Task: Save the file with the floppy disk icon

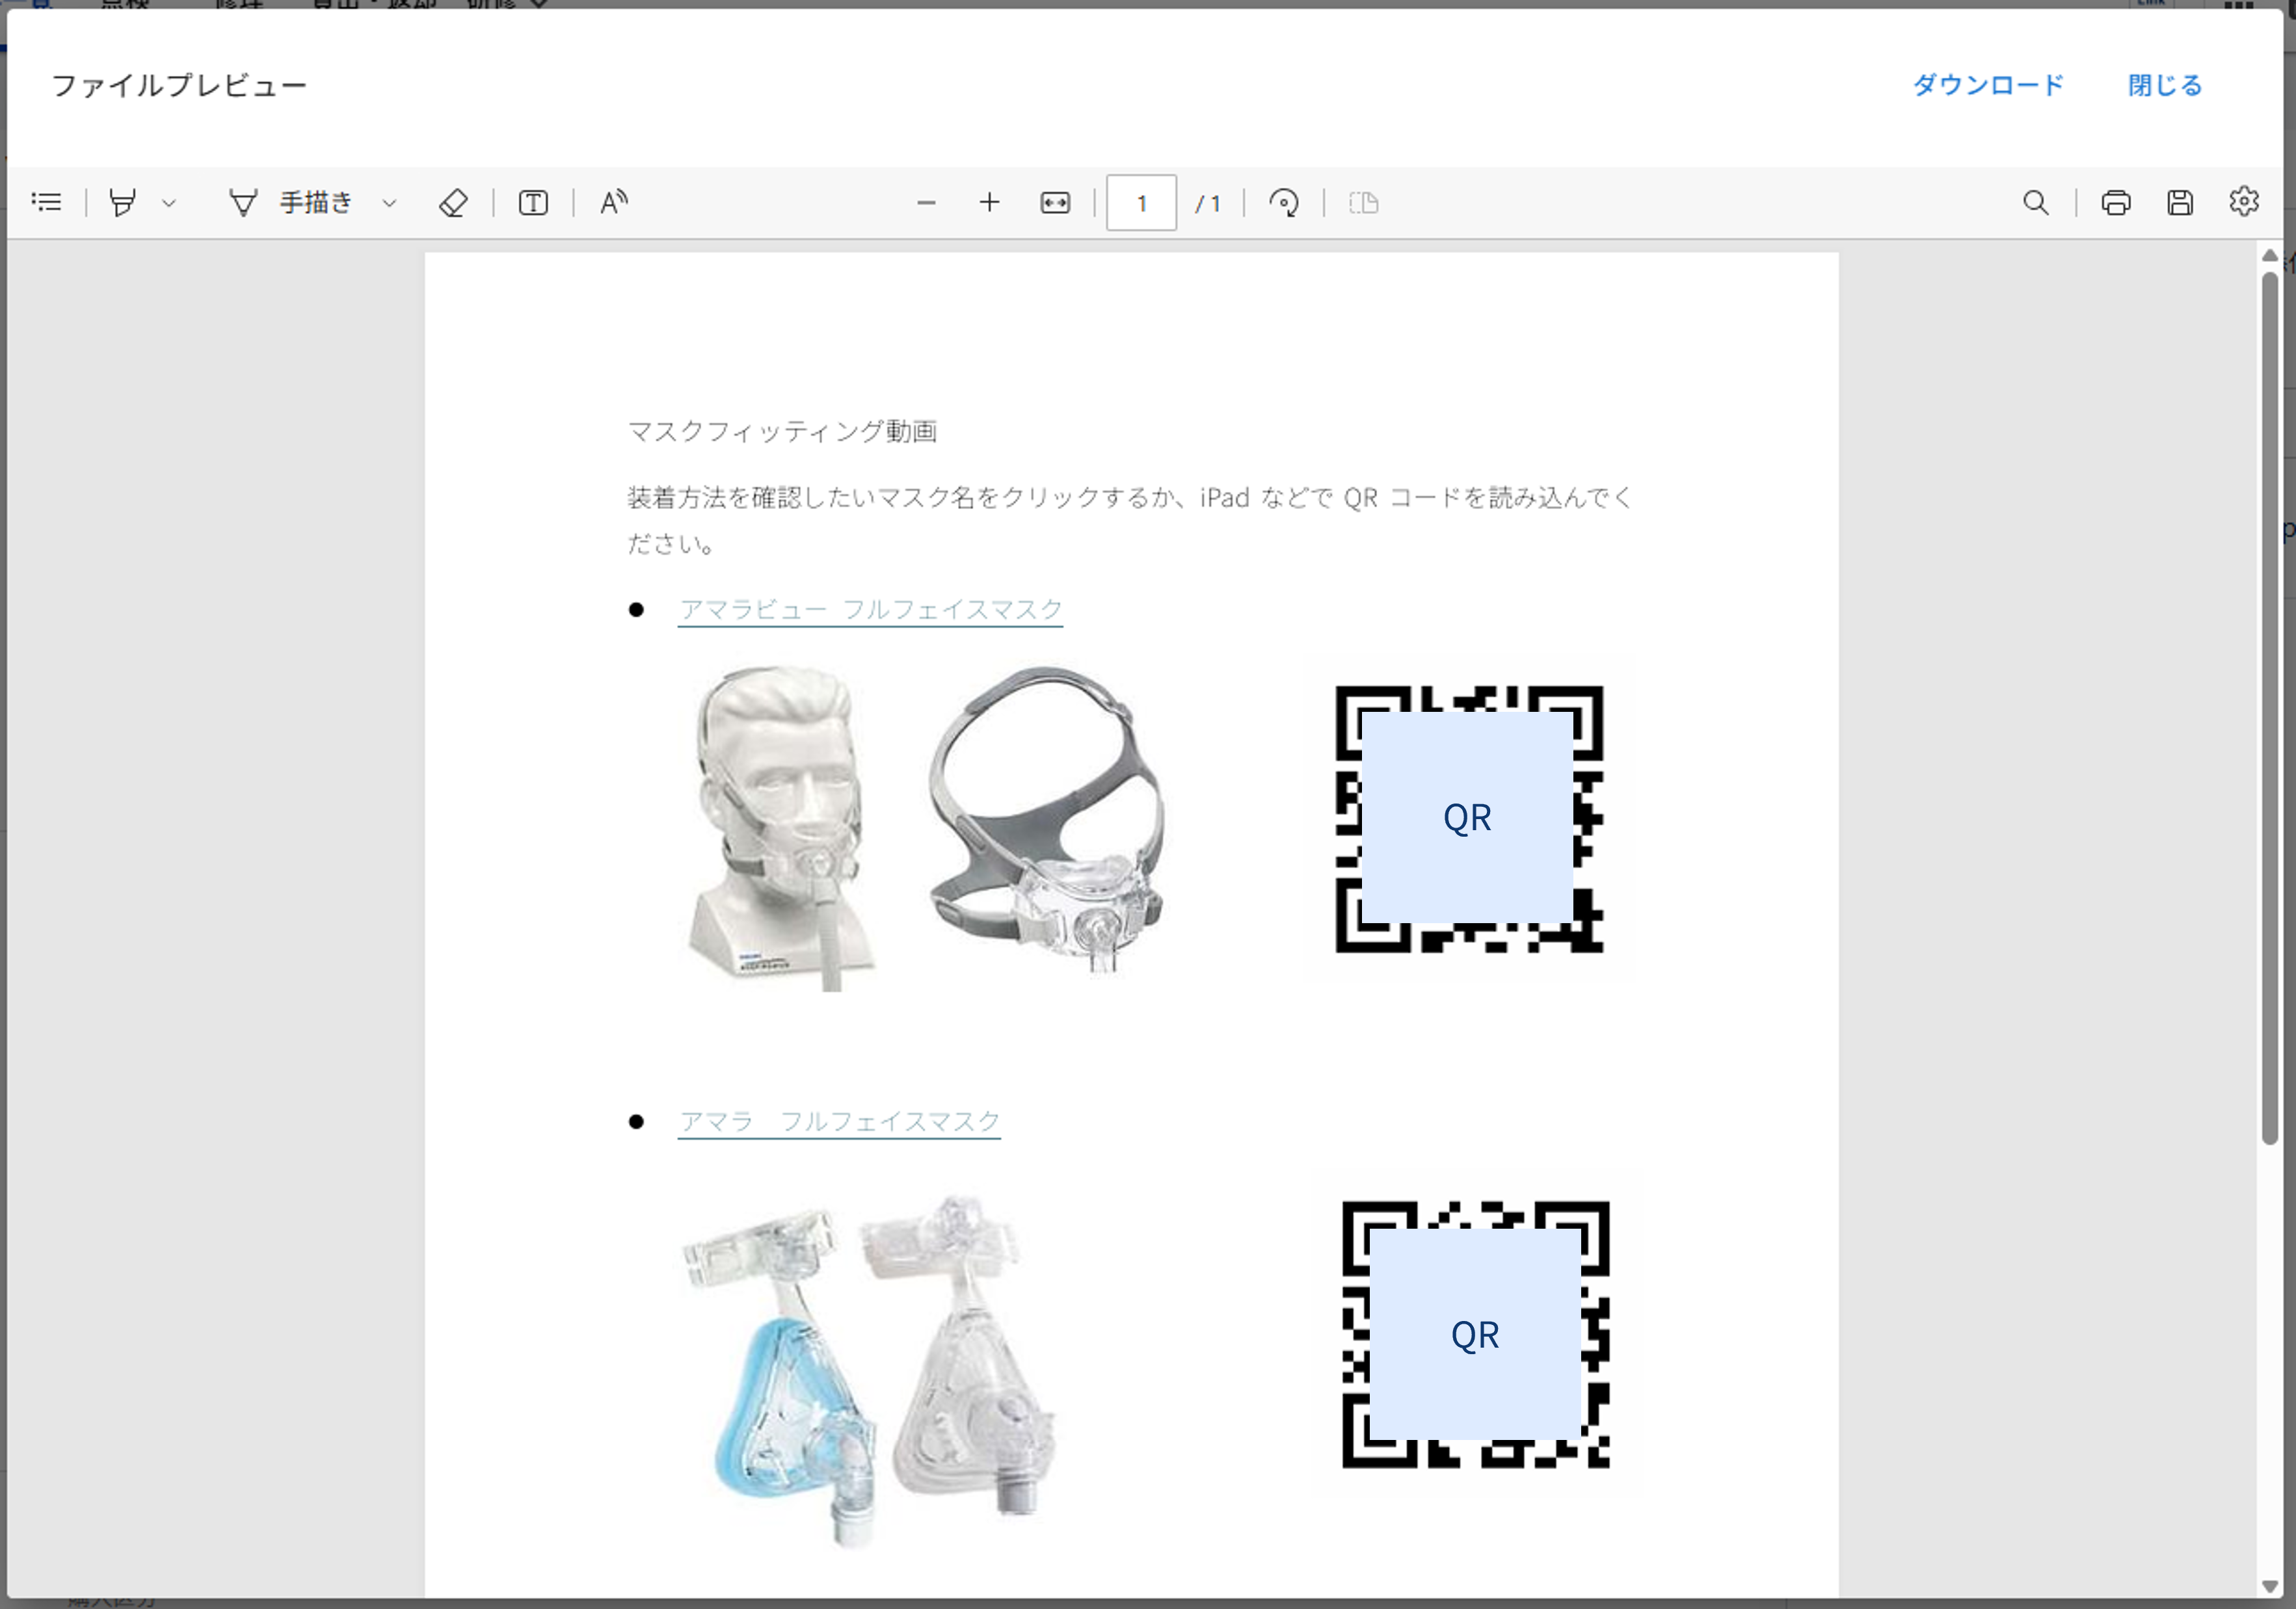Action: coord(2180,203)
